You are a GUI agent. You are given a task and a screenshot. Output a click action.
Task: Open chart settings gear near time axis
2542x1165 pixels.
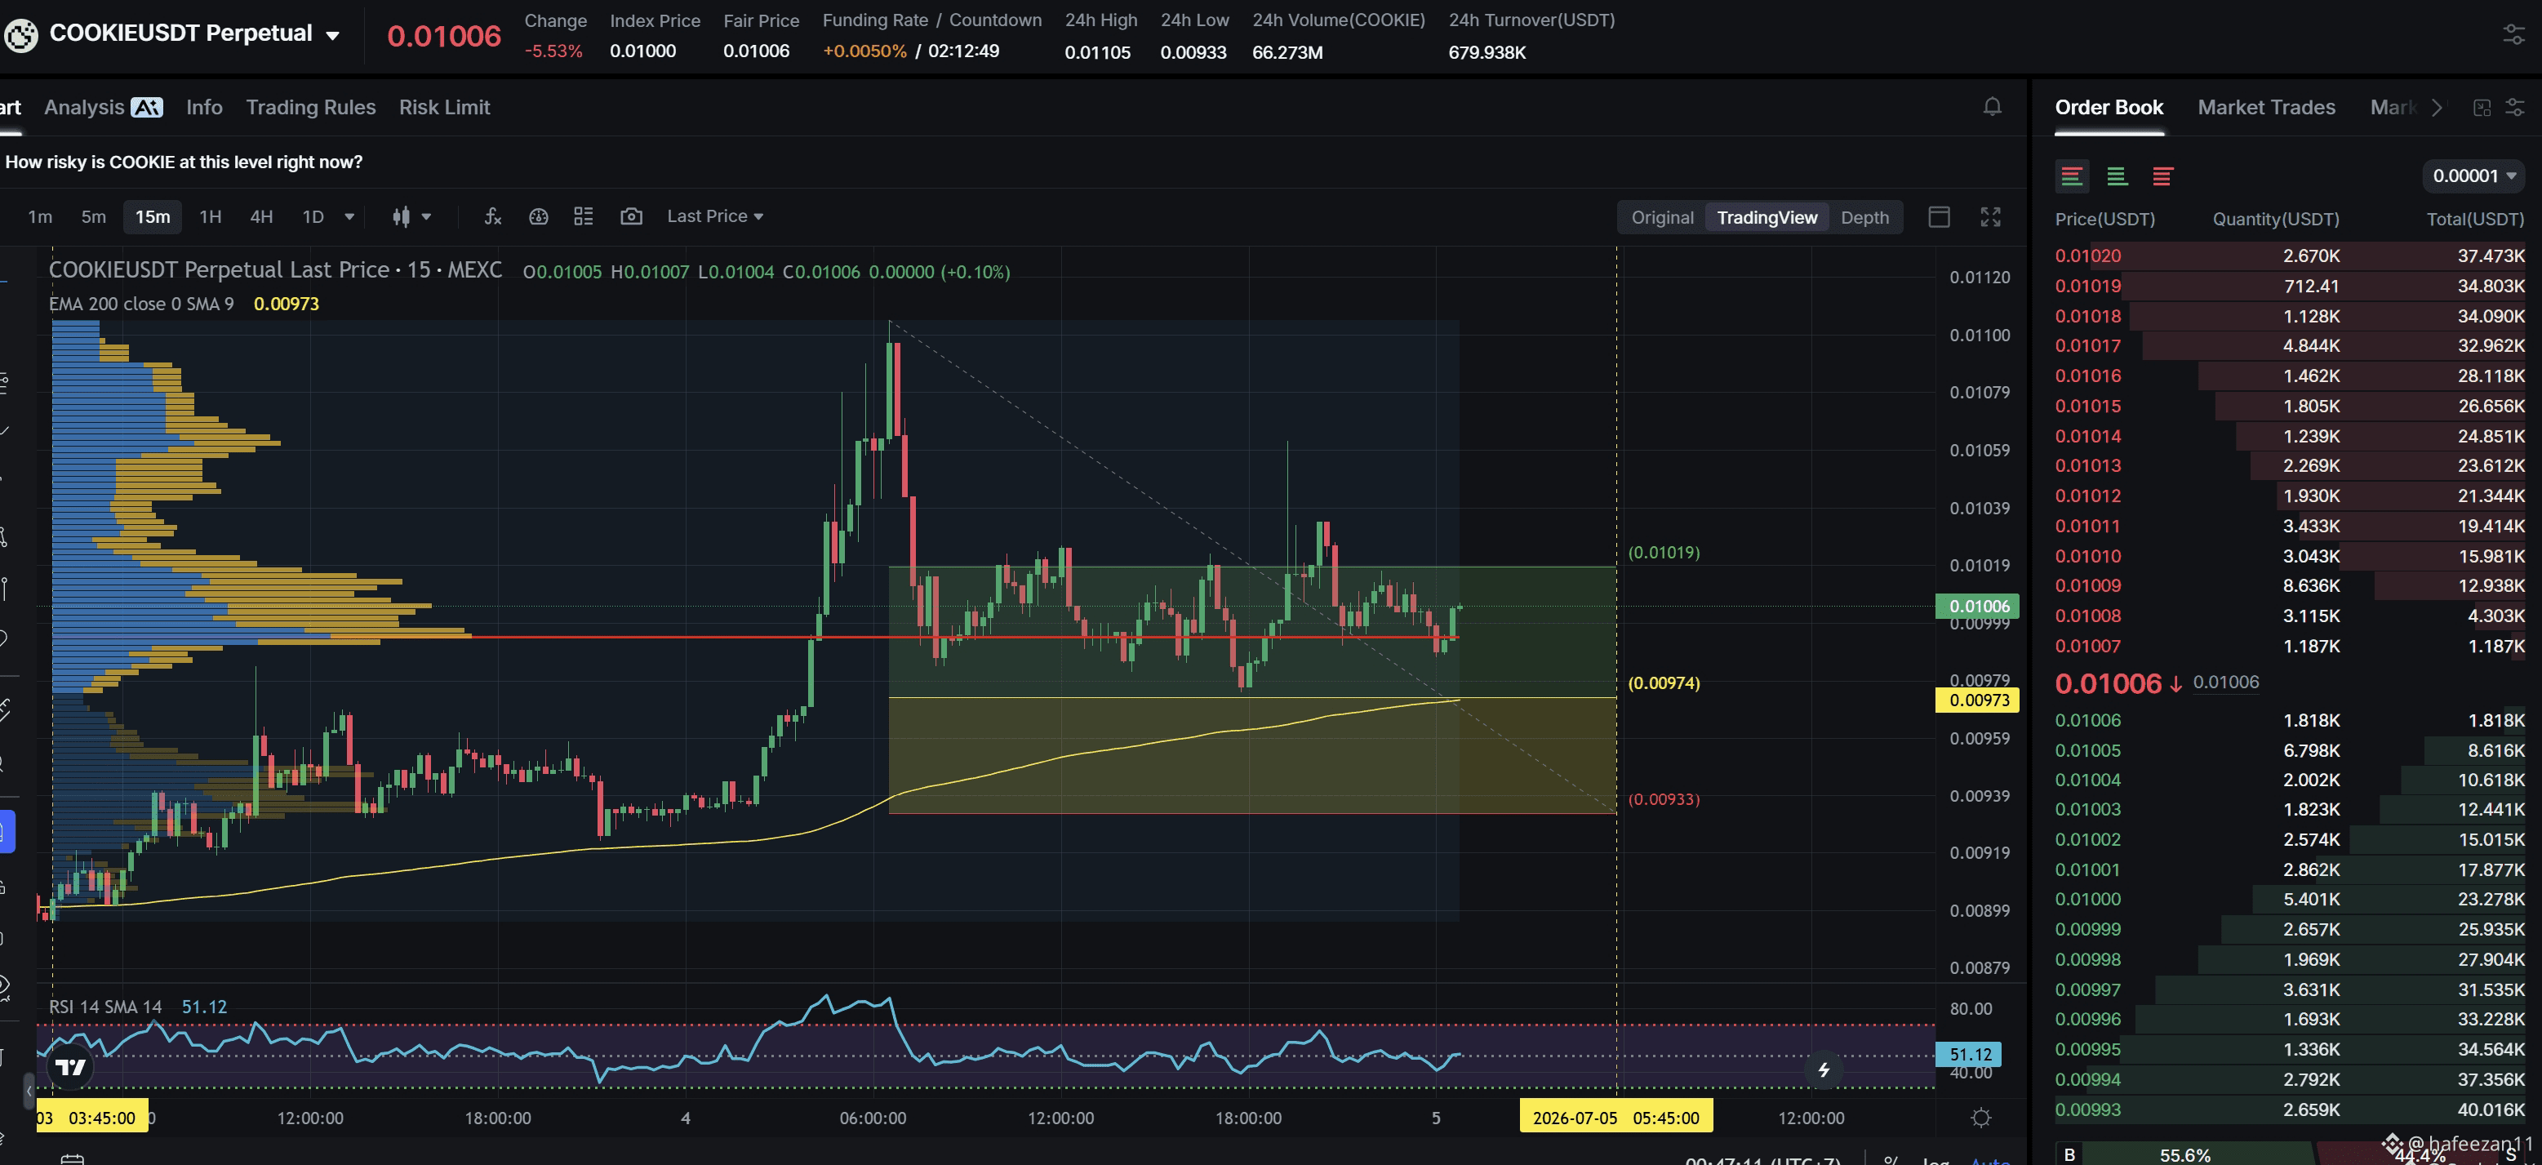point(1980,1118)
